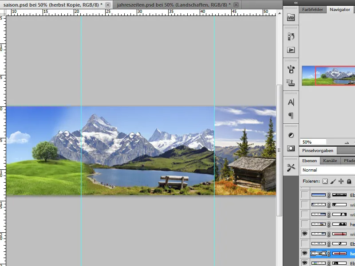Click the ruler origin corner box

click(x=3, y=13)
